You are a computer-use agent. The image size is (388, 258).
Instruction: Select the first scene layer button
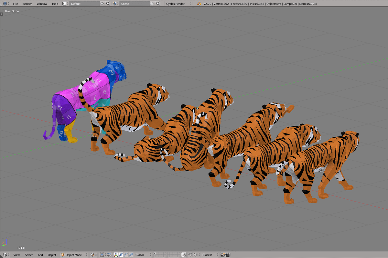tap(155, 253)
